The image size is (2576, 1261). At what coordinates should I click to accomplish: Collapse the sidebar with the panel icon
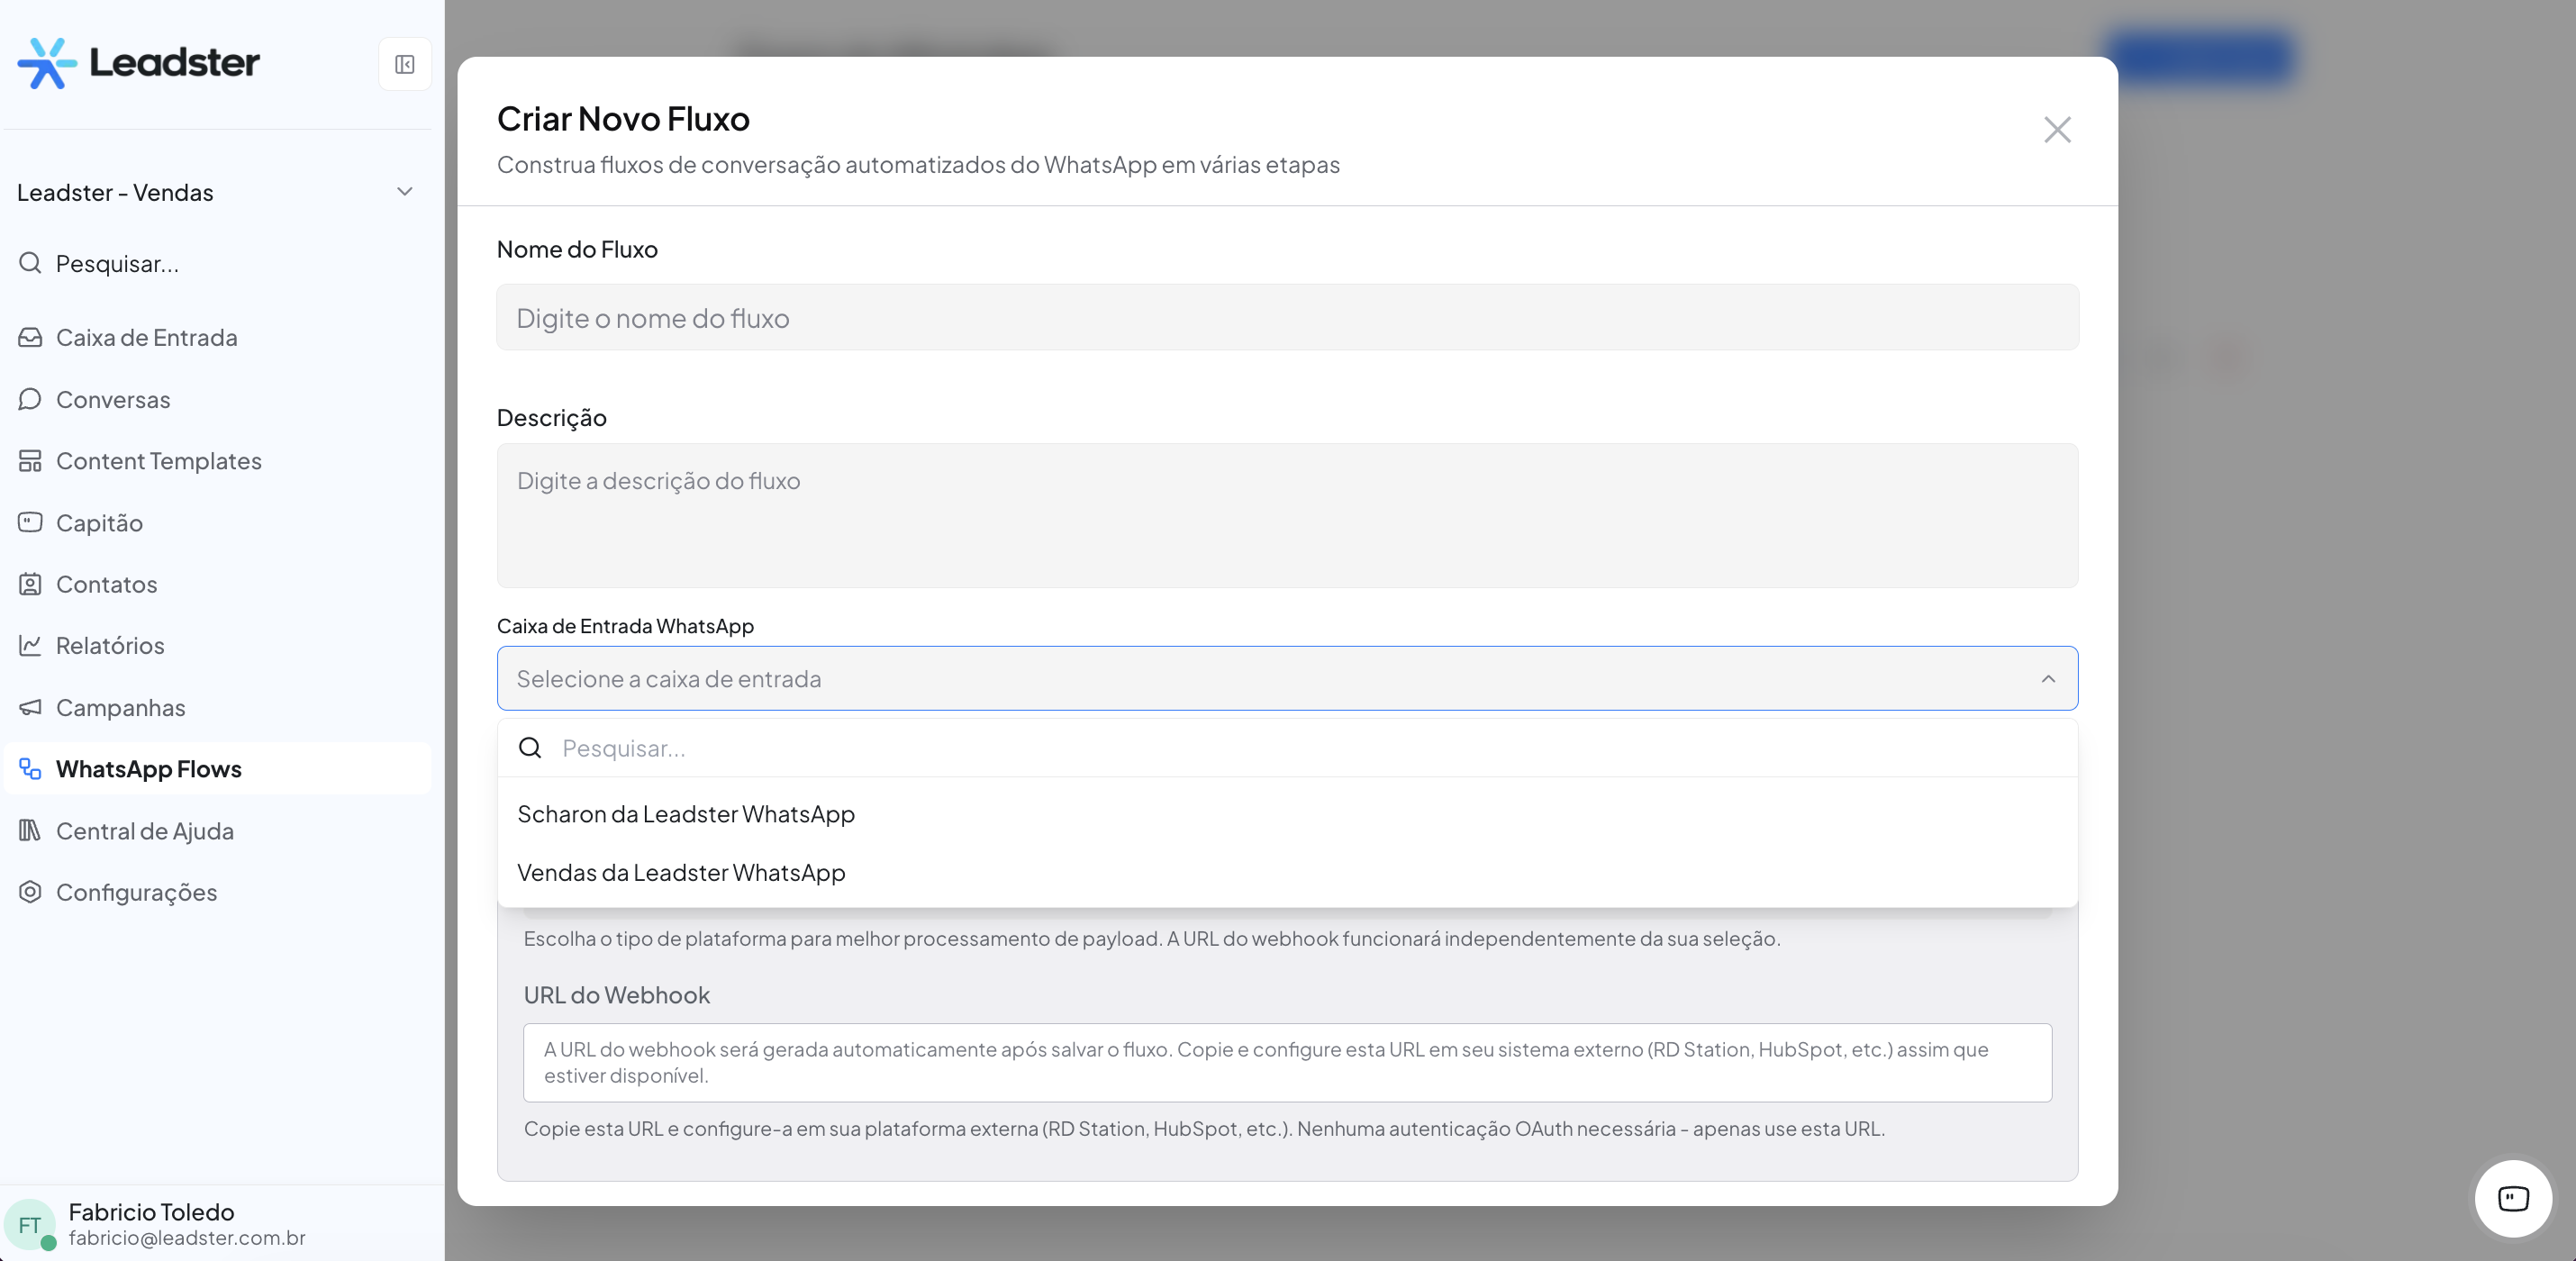404,64
